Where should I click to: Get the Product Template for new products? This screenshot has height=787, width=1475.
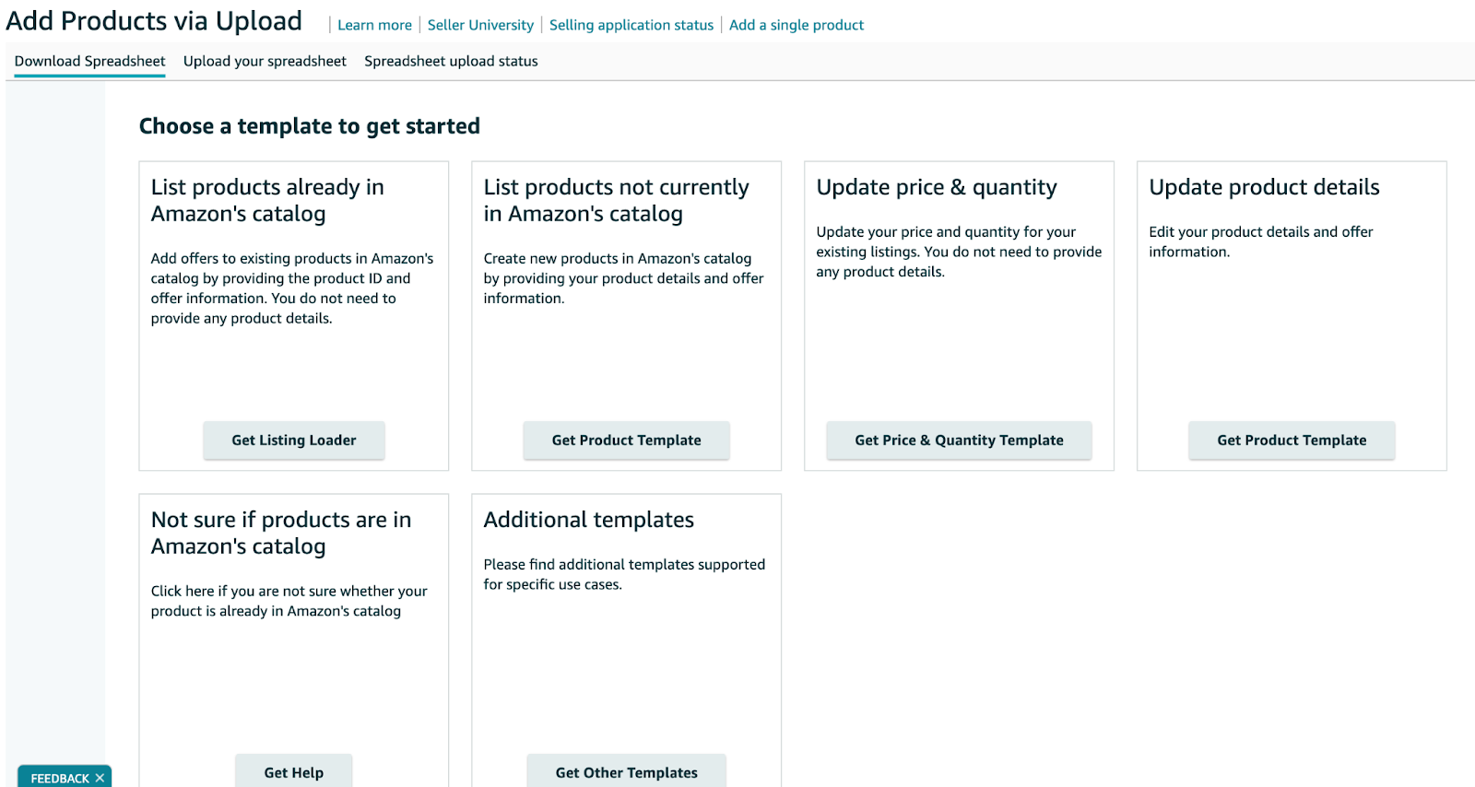[626, 440]
